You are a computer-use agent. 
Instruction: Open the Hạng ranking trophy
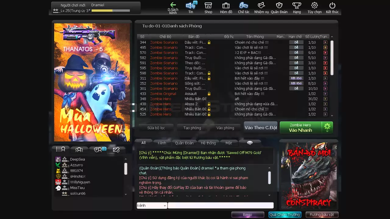(x=297, y=8)
